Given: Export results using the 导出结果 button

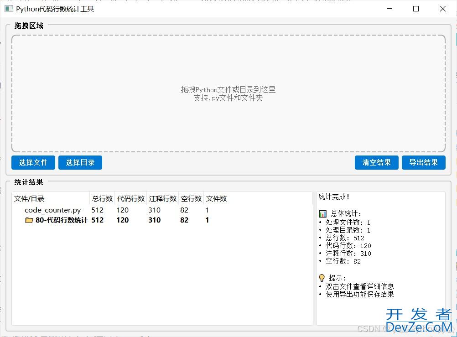Looking at the screenshot, I should point(423,162).
